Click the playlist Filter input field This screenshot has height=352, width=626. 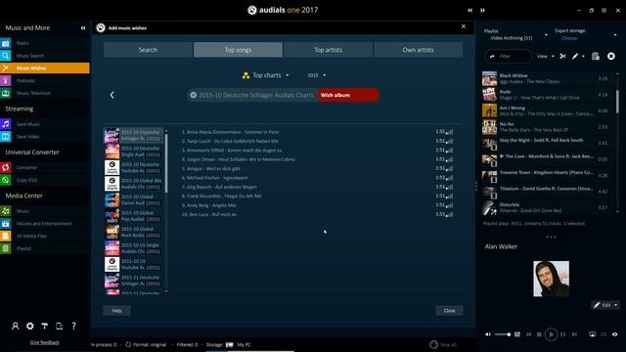pos(509,57)
